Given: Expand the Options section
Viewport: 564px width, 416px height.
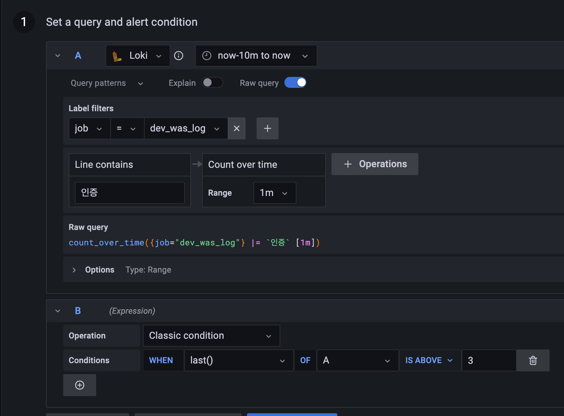Looking at the screenshot, I should pos(74,270).
